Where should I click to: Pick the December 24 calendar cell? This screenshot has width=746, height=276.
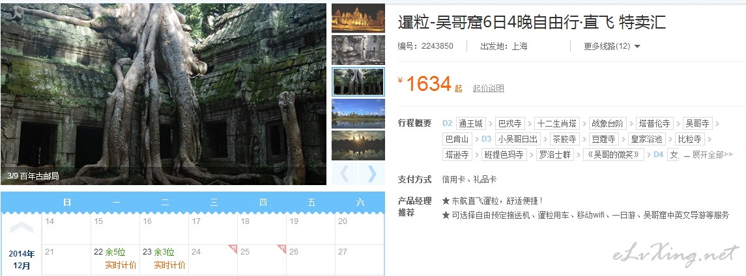[213, 259]
